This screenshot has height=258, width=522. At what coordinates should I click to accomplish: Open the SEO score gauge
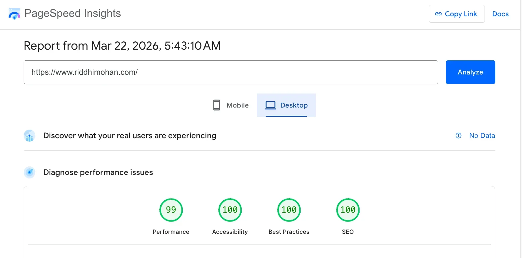pyautogui.click(x=348, y=210)
